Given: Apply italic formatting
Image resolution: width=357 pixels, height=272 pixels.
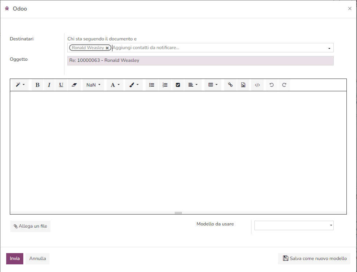Looking at the screenshot, I should (49, 85).
